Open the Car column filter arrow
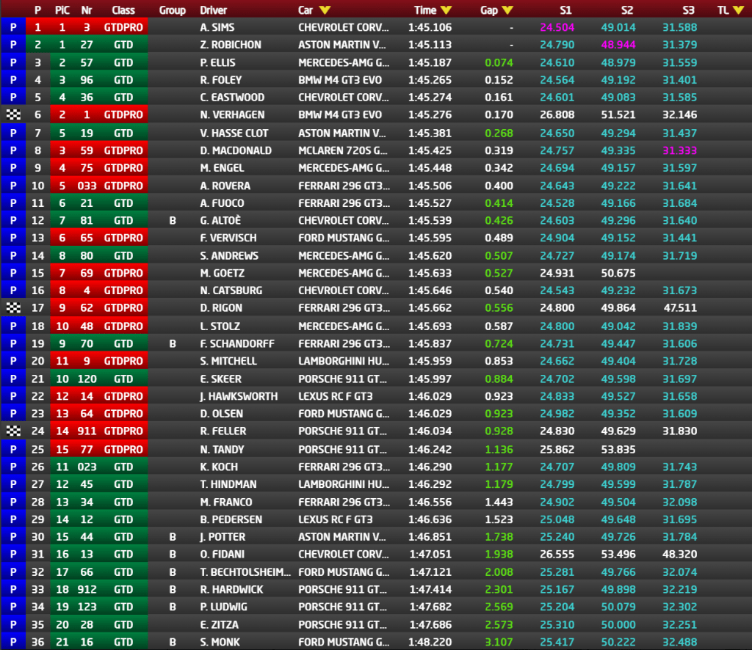The image size is (752, 650). pos(325,10)
